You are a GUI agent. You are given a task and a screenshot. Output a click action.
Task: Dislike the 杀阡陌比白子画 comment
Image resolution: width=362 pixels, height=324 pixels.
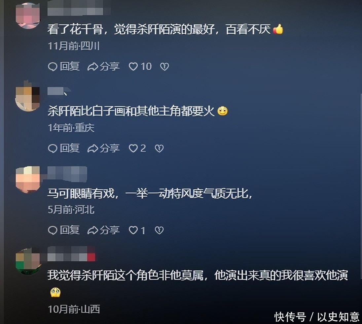pos(159,148)
